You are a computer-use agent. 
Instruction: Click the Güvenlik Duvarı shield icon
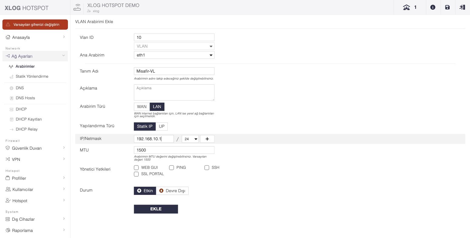(x=8, y=148)
